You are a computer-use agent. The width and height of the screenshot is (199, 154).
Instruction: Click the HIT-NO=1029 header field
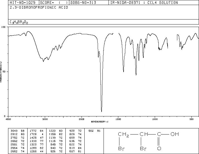23,3
